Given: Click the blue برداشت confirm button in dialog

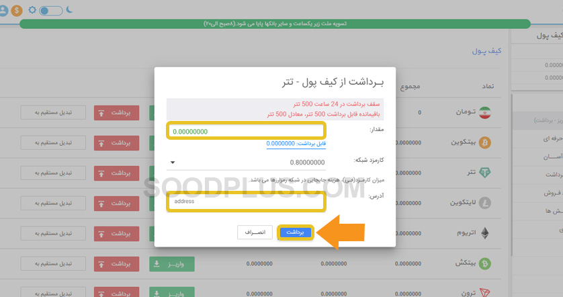Looking at the screenshot, I should 295,232.
